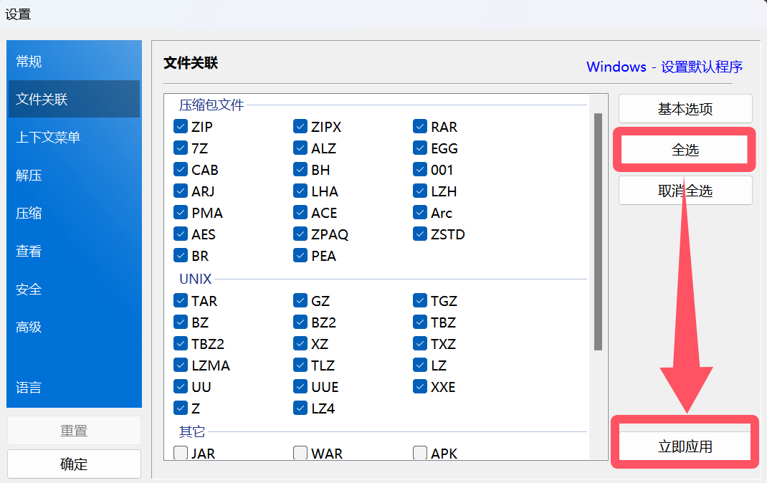767x483 pixels.
Task: Click the 取消全选 button
Action: coord(685,191)
